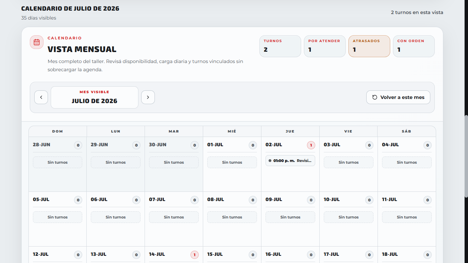Select the 12-JUL day label

click(x=41, y=254)
